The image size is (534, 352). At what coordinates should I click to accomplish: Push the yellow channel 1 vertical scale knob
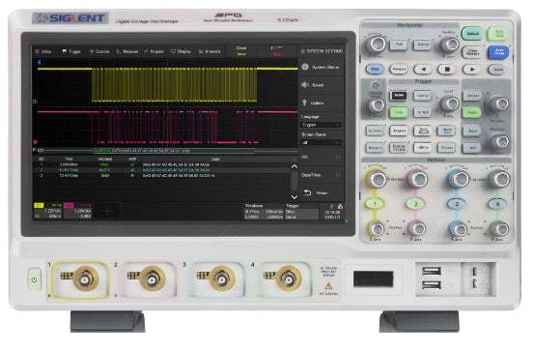point(377,179)
